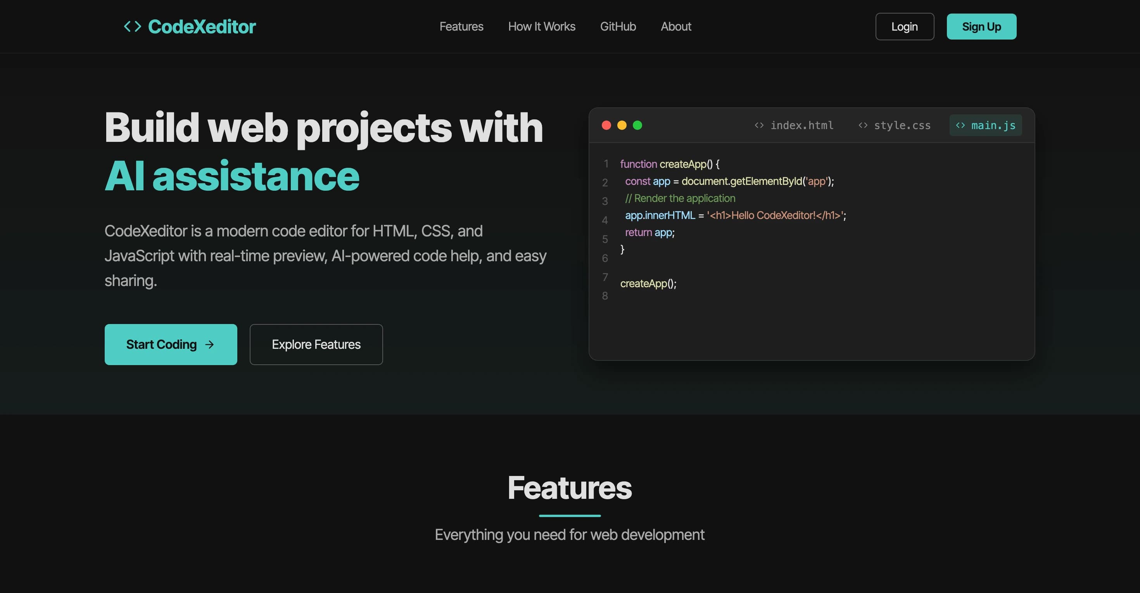Image resolution: width=1140 pixels, height=593 pixels.
Task: Click the code icon beside index.html
Action: (759, 125)
